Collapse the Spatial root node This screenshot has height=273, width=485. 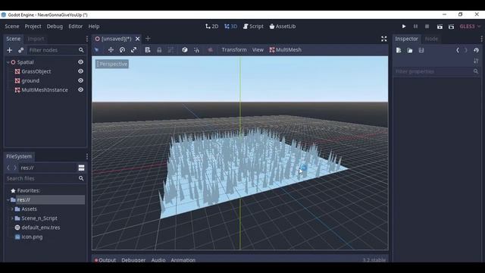coord(8,62)
